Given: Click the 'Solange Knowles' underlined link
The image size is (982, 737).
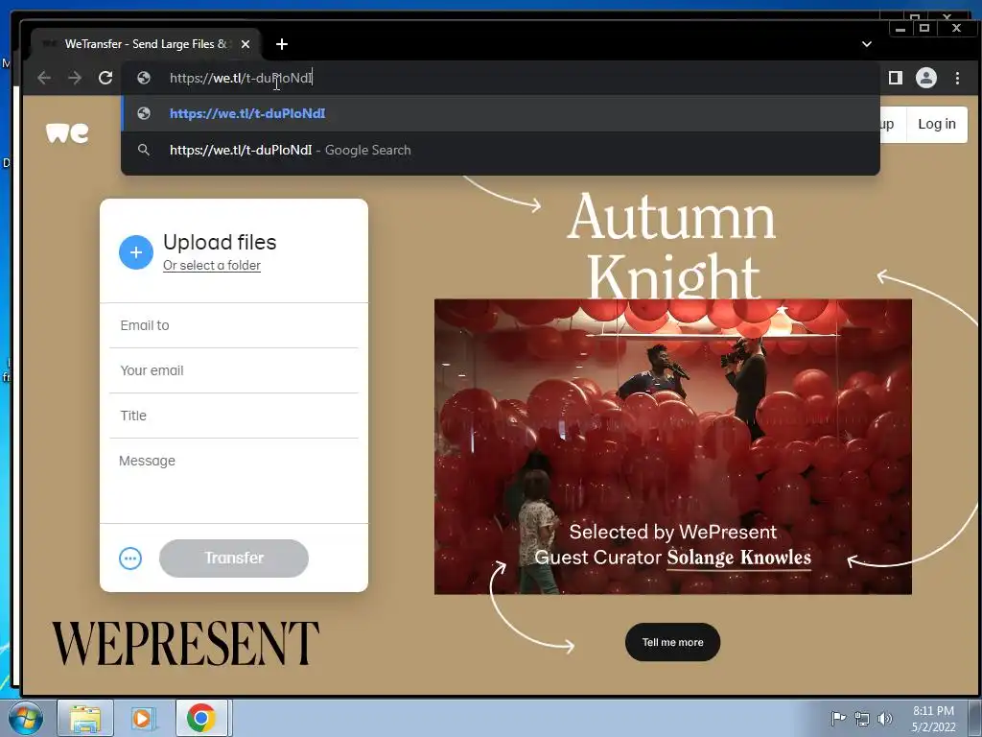Looking at the screenshot, I should pos(739,558).
